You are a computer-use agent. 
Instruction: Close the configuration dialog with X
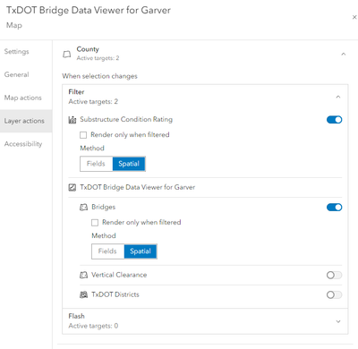pos(354,17)
